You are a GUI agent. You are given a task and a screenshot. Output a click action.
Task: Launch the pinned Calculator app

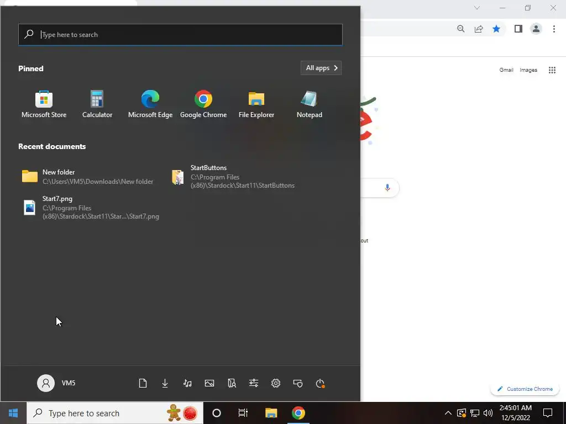point(97,104)
